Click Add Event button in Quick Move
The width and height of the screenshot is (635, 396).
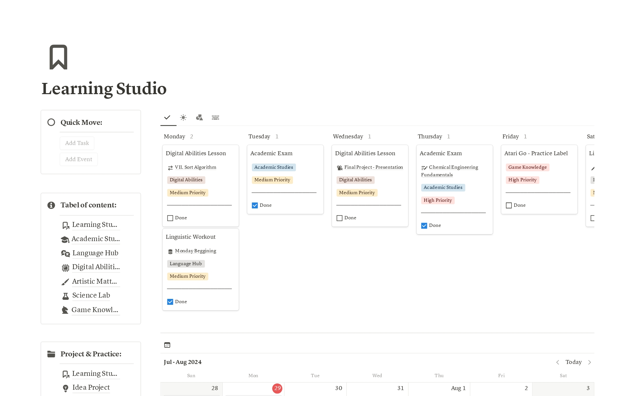coord(79,159)
